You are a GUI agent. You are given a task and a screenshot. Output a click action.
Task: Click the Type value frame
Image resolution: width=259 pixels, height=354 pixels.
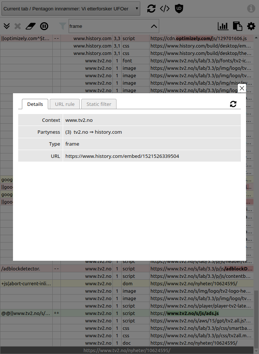point(72,144)
